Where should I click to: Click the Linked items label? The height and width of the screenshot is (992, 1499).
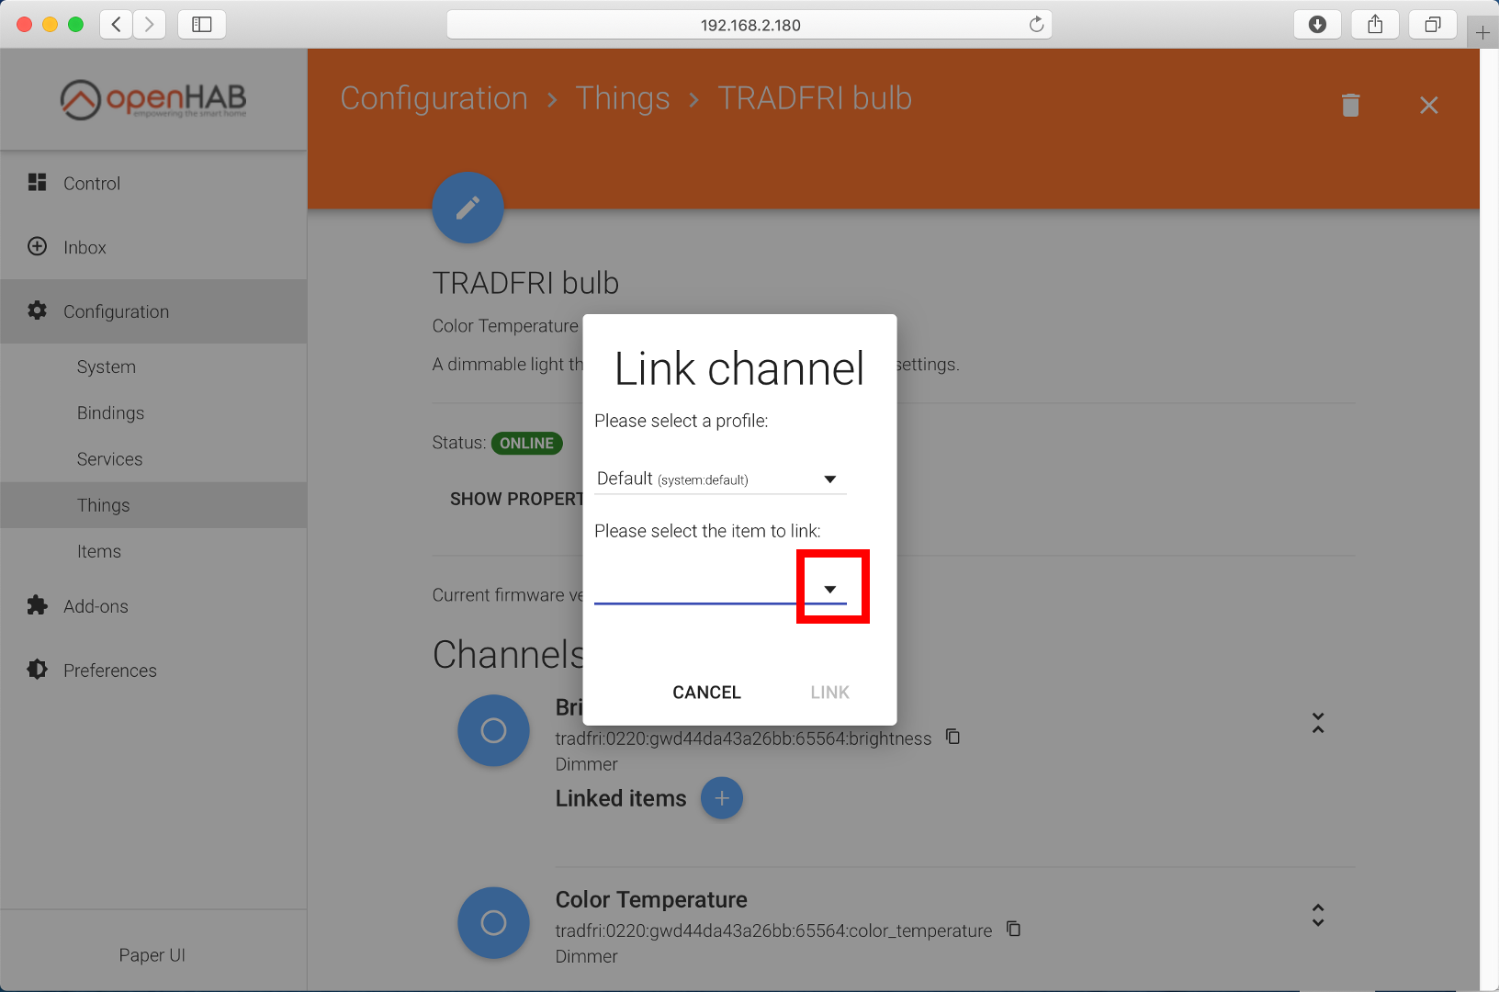pyautogui.click(x=621, y=798)
